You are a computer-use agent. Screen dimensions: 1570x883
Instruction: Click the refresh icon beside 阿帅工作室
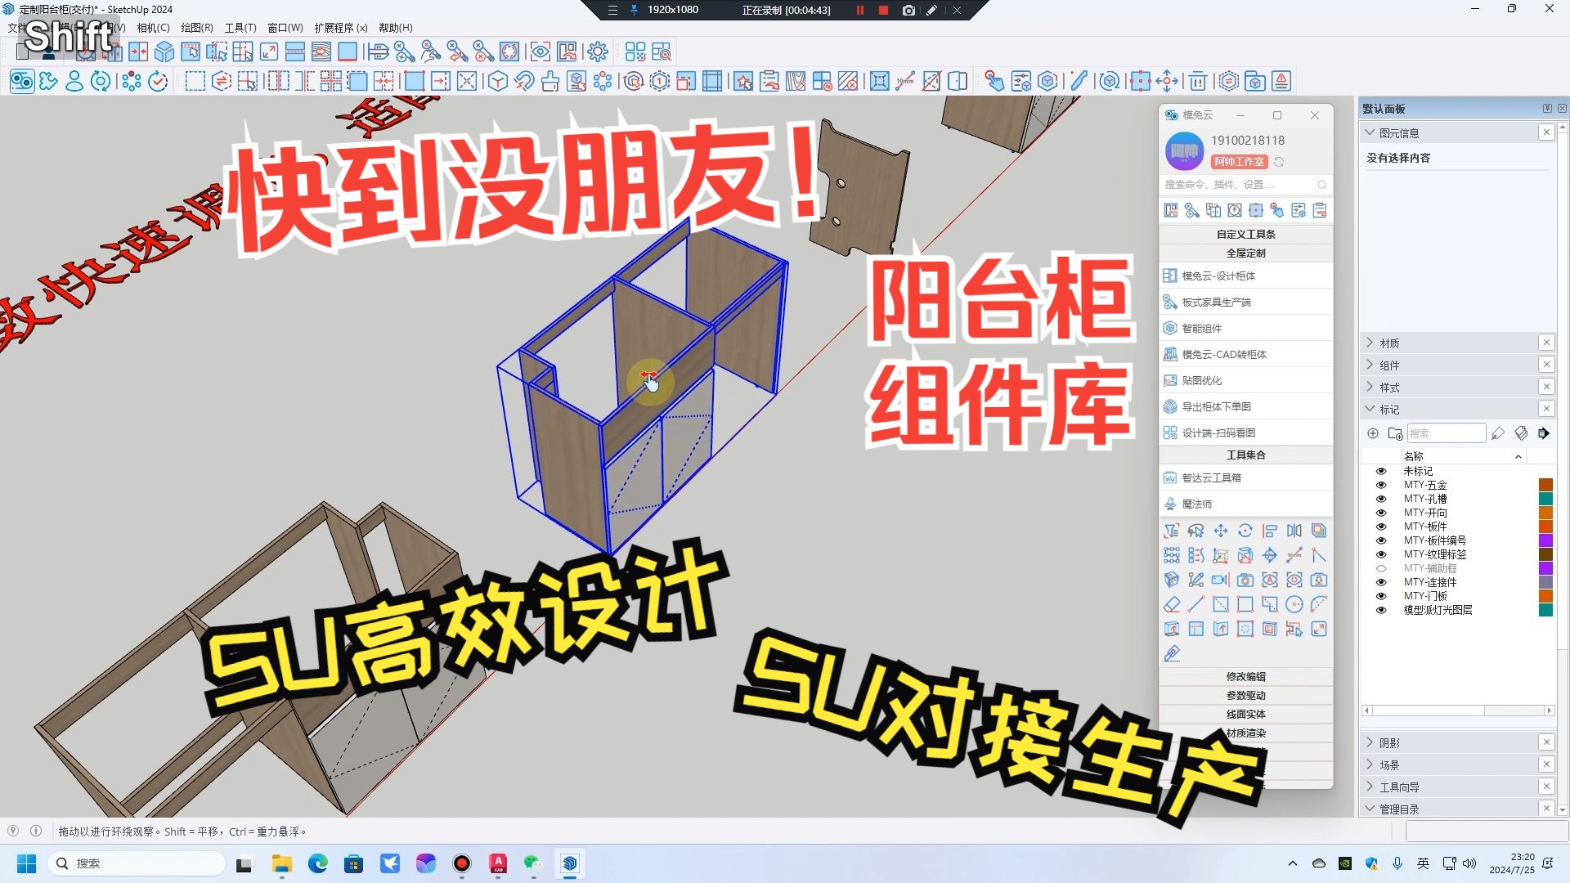pos(1279,162)
